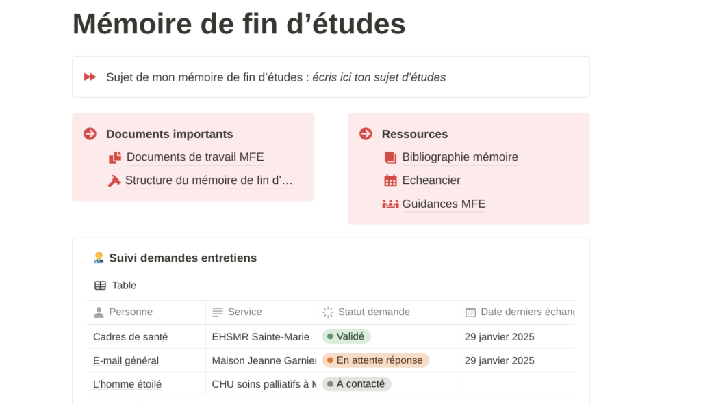Click the green Validé status tag
The image size is (701, 404).
click(346, 336)
